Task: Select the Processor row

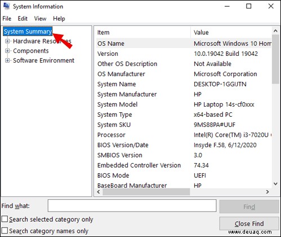Action: (x=184, y=135)
